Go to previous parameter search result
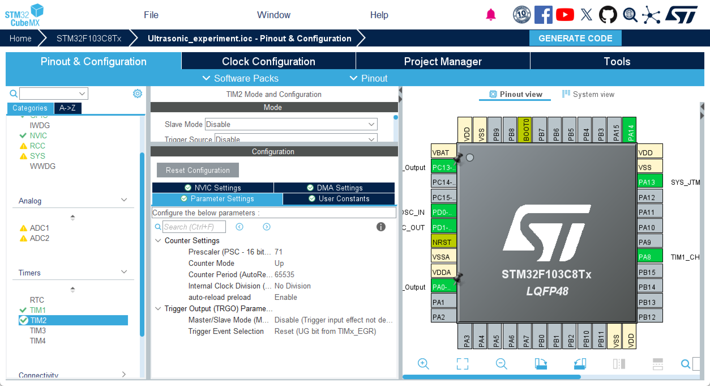Viewport: 710px width, 386px height. 239,227
